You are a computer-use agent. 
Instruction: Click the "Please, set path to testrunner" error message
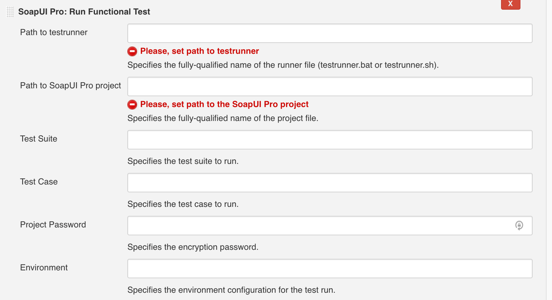pyautogui.click(x=199, y=51)
